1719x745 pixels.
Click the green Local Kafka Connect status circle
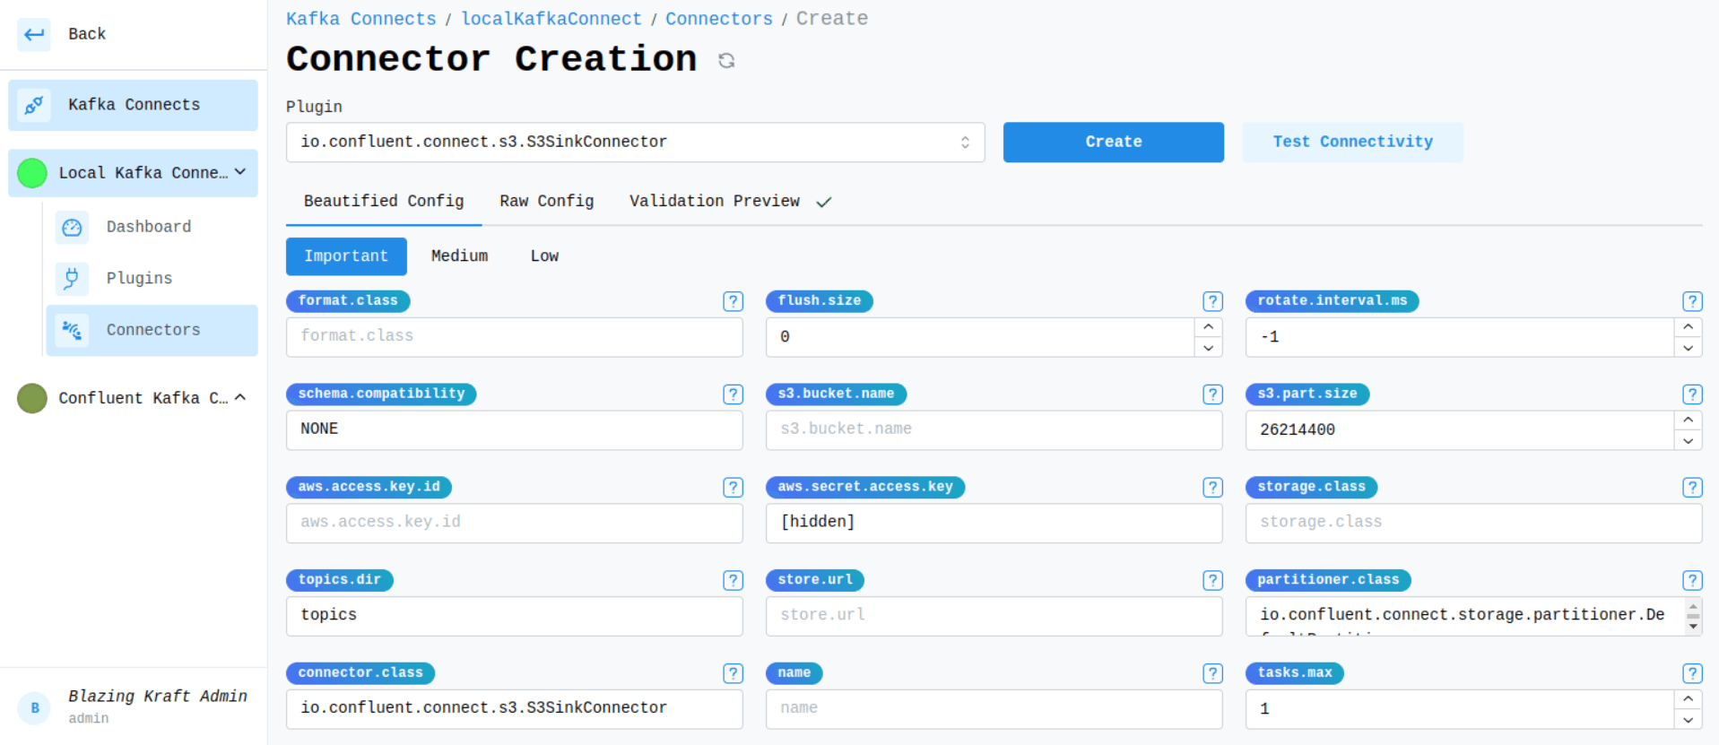click(32, 173)
